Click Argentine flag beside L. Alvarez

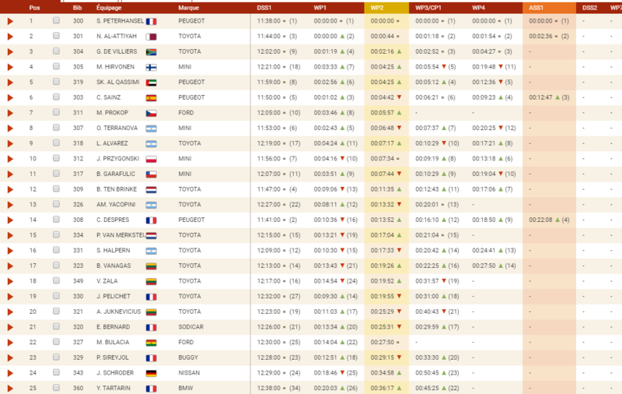click(x=151, y=144)
